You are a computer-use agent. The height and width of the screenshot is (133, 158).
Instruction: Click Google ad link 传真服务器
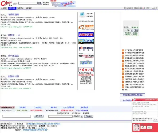84,107
